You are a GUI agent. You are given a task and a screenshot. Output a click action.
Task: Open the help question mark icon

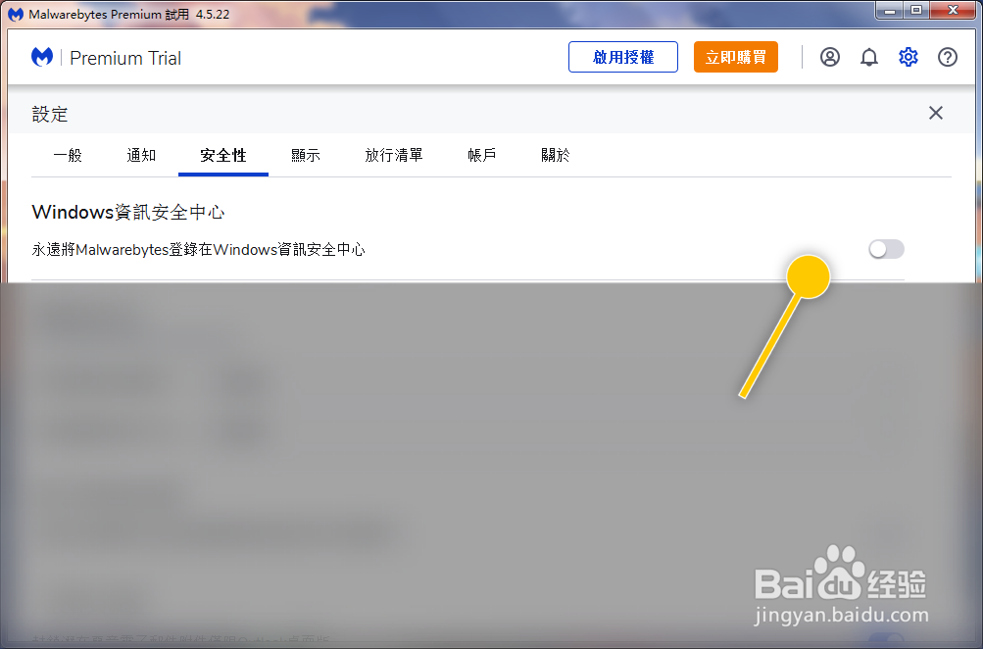pyautogui.click(x=948, y=57)
